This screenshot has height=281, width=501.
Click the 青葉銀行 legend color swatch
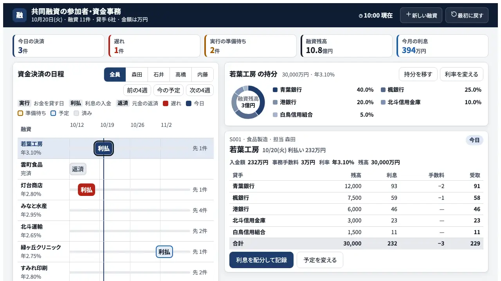tap(275, 90)
